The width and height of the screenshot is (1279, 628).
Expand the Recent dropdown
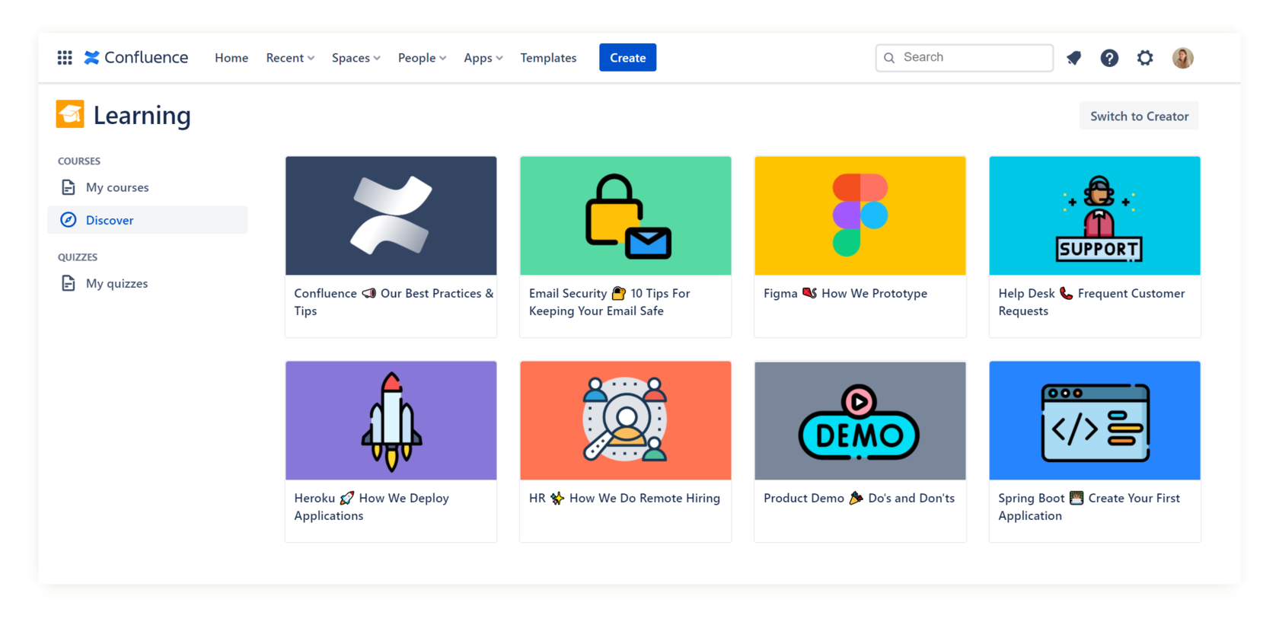[x=290, y=58]
